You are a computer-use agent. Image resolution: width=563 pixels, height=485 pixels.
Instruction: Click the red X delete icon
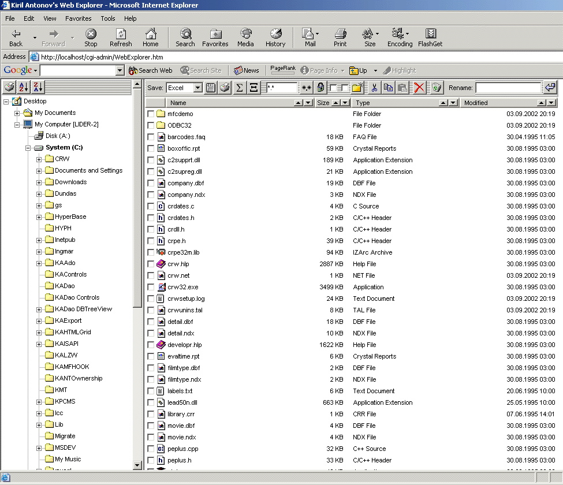click(419, 88)
